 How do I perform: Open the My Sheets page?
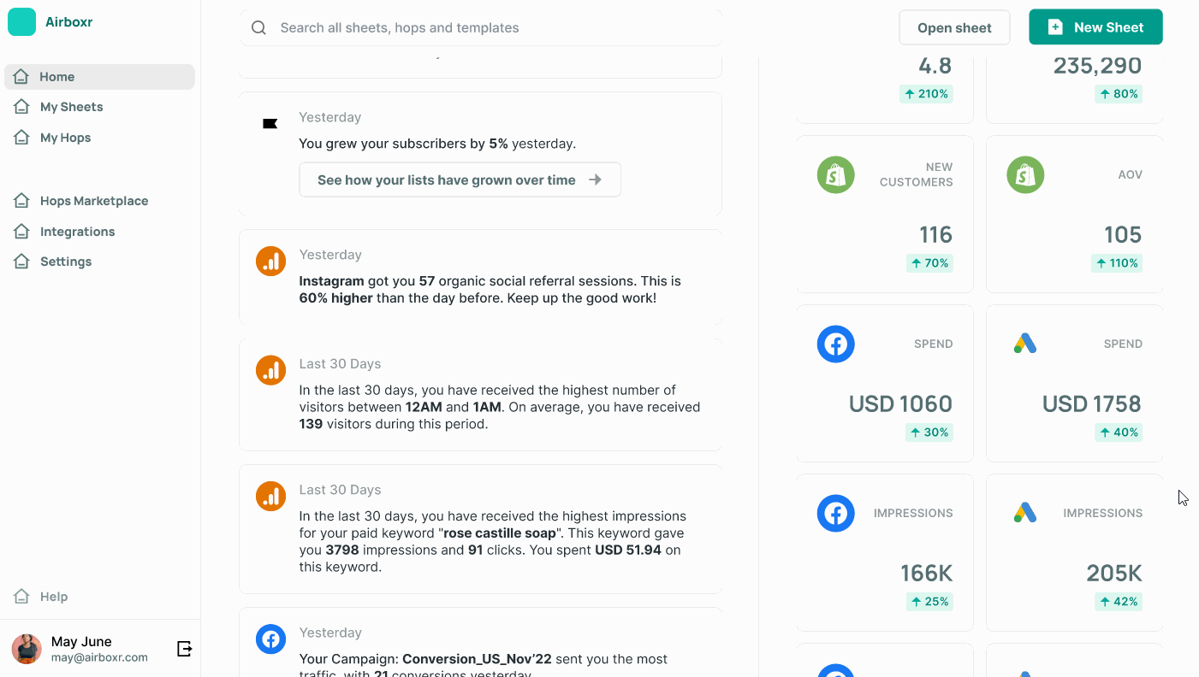click(x=71, y=107)
